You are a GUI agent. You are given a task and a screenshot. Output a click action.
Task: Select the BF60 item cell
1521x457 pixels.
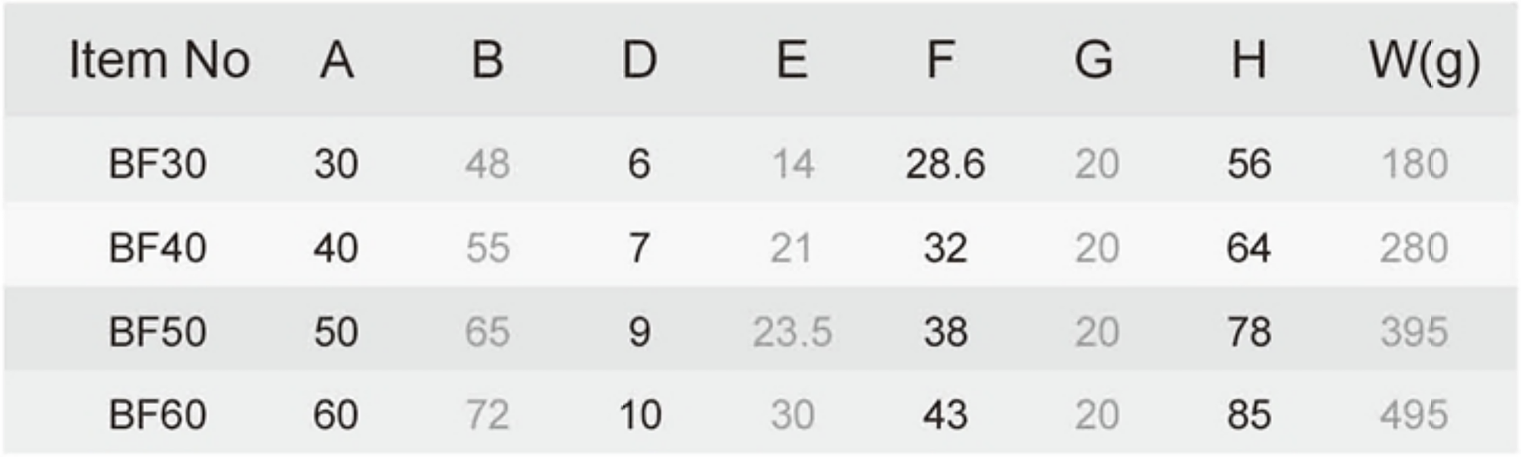(158, 414)
